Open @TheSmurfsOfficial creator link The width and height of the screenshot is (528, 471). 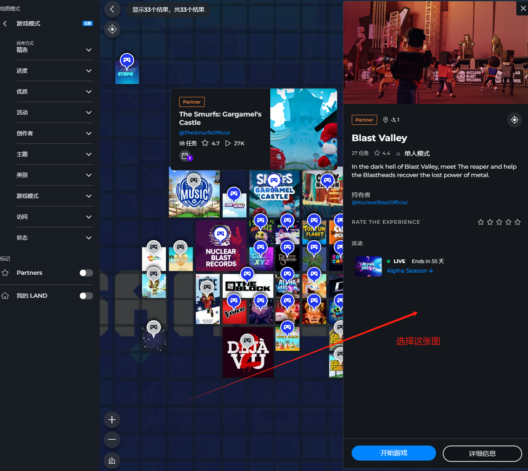204,133
